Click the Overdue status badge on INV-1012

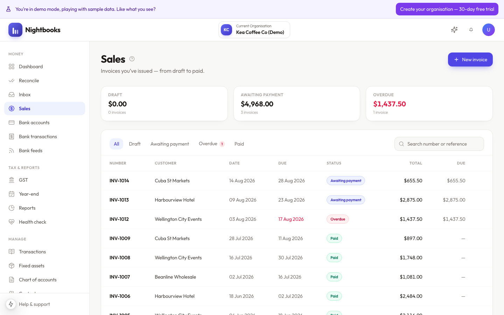[338, 219]
